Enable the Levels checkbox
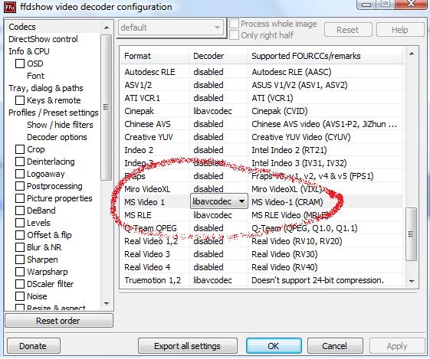 [x=20, y=223]
